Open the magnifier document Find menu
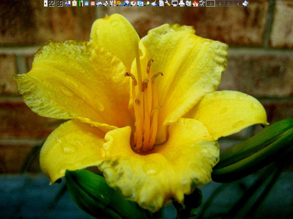Viewport: 293px width, 219px height. point(161,3)
